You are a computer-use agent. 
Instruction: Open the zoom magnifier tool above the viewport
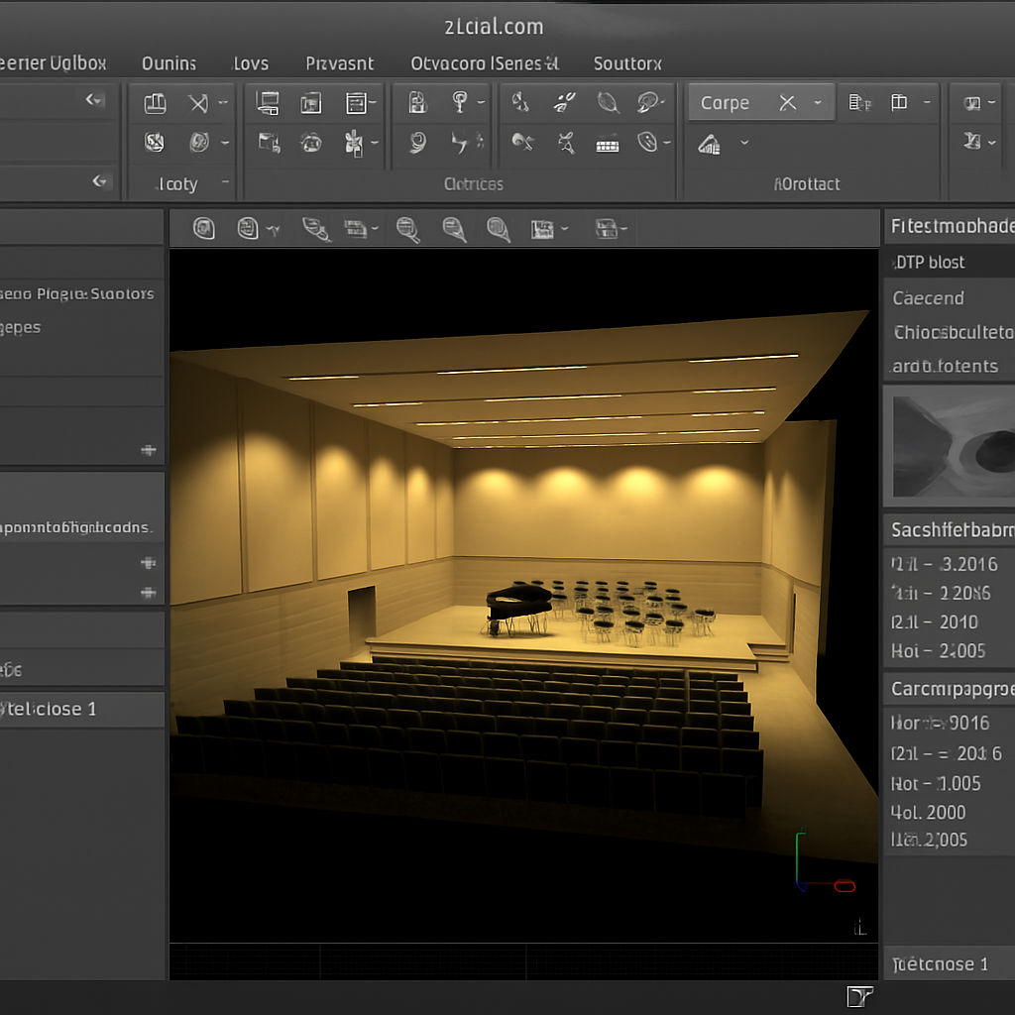[407, 229]
